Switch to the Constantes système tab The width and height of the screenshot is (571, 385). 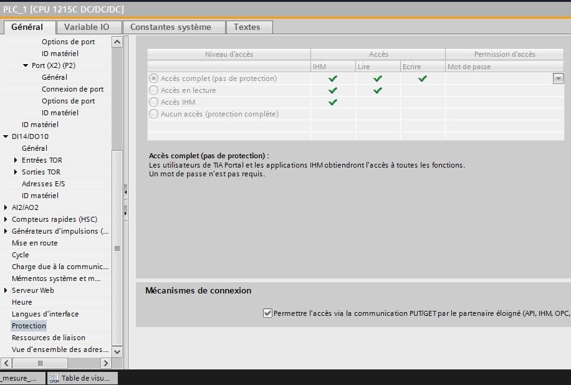point(174,27)
